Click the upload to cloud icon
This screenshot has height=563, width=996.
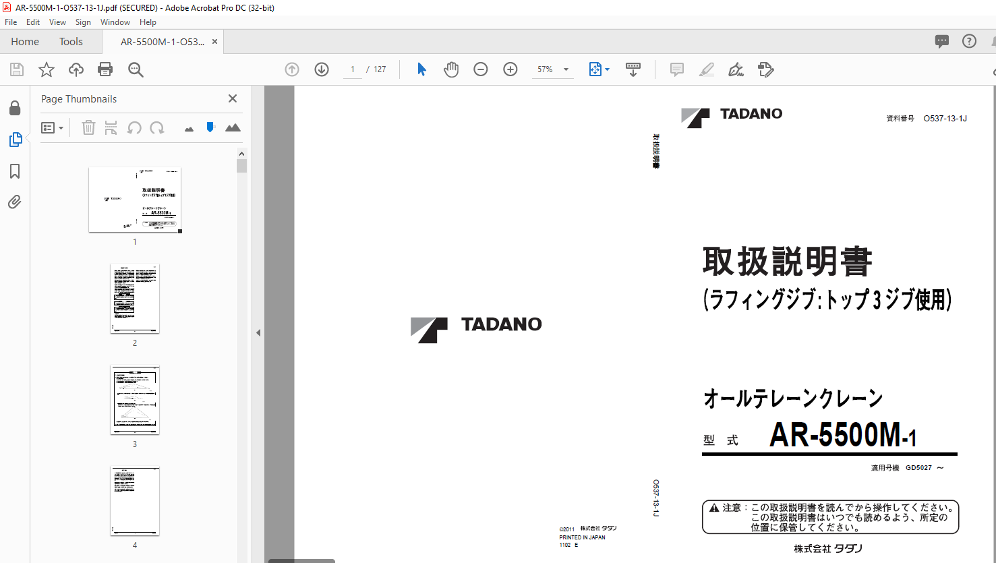[76, 69]
